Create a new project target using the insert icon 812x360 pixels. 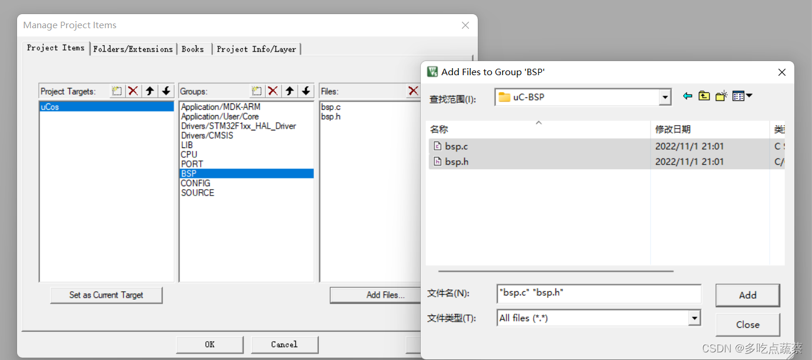click(x=117, y=91)
